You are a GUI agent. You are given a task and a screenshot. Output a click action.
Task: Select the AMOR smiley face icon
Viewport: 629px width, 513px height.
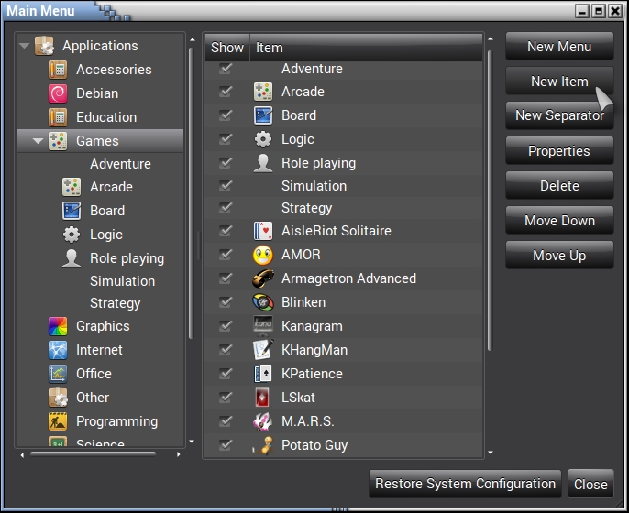pyautogui.click(x=263, y=255)
